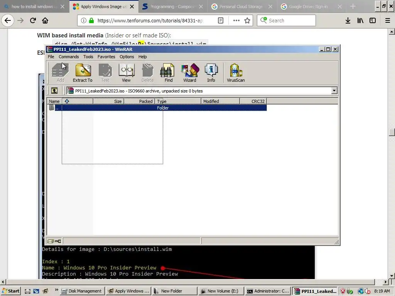The width and height of the screenshot is (395, 296).
Task: Launch the Wizard toolbar icon
Action: pyautogui.click(x=190, y=72)
